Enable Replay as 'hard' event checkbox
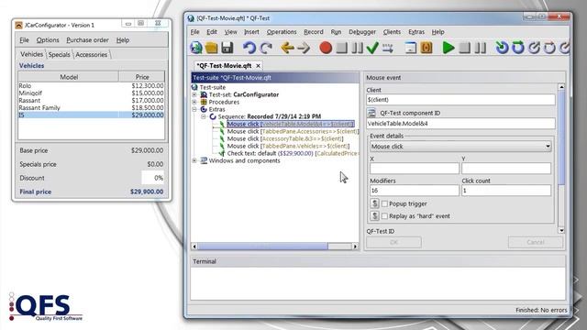Viewport: 587px width, 330px height. tap(384, 216)
